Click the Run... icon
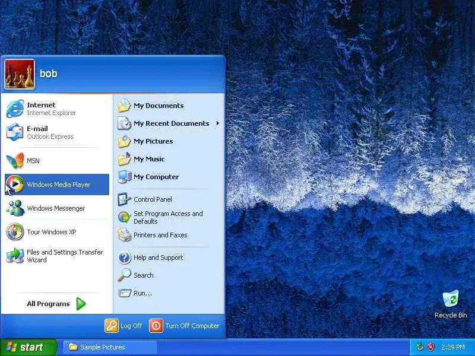The width and height of the screenshot is (475, 356). [x=124, y=293]
